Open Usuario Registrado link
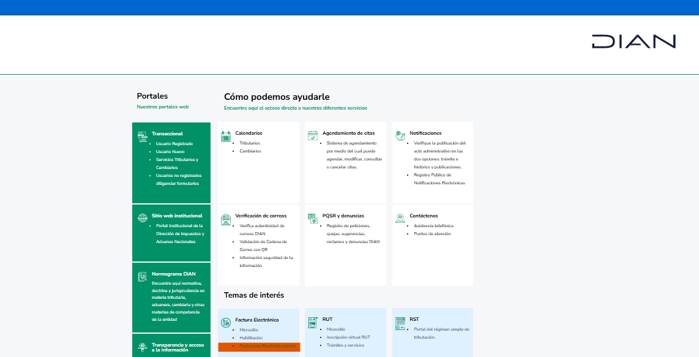 tap(174, 144)
